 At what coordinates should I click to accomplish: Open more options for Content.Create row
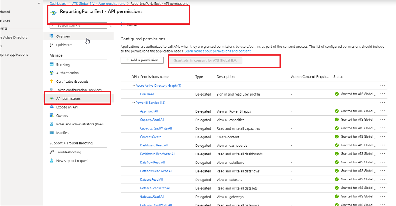point(383,137)
